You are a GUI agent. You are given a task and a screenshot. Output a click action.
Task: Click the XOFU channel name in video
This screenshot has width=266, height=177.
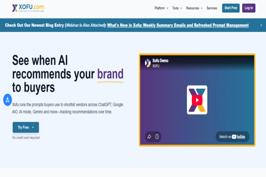(x=156, y=66)
